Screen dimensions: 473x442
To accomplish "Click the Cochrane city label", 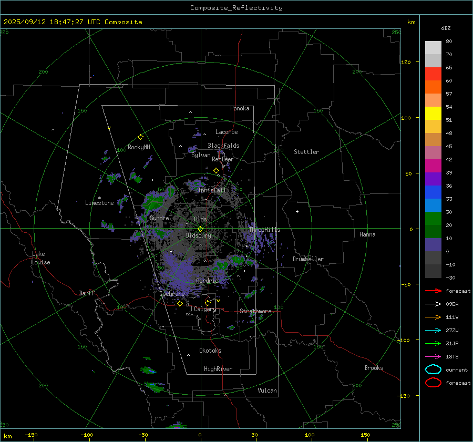I will (172, 294).
